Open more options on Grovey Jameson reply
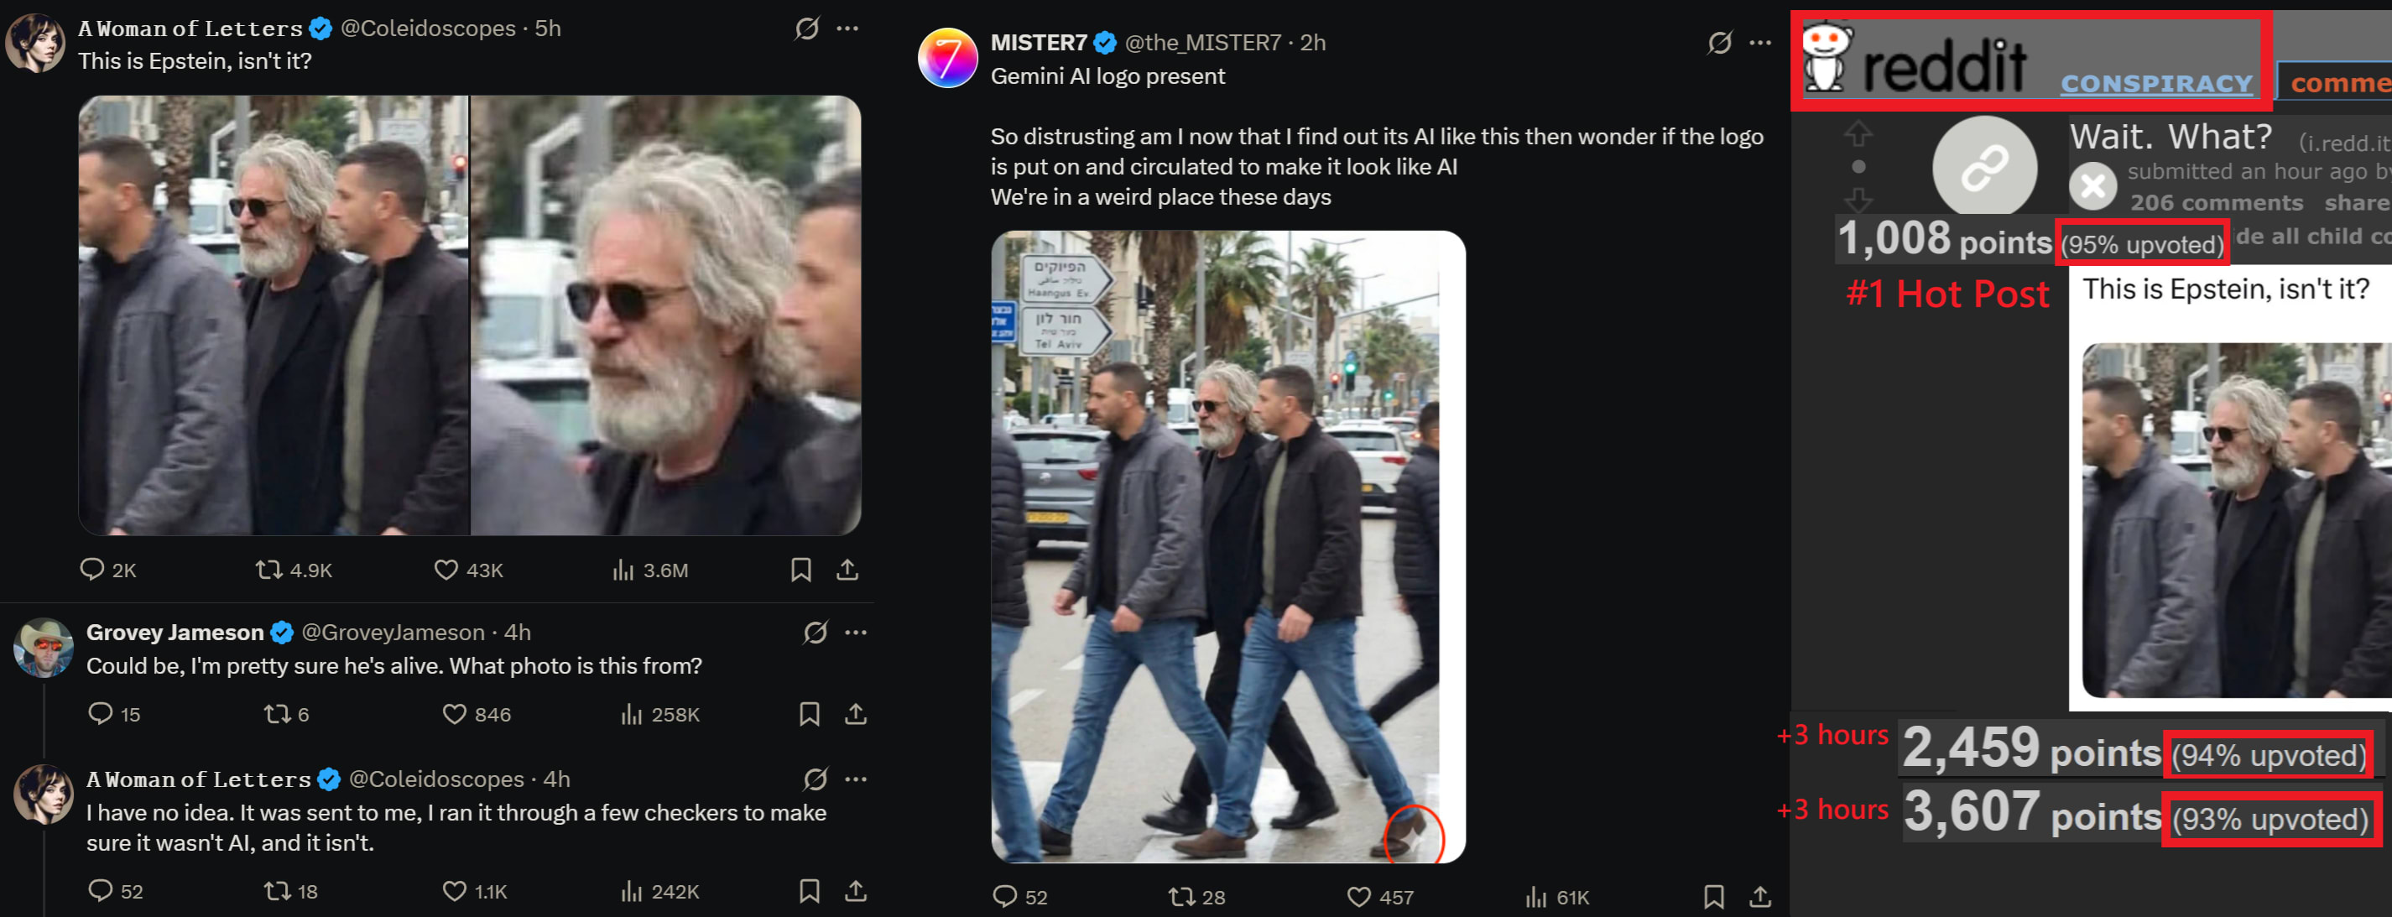The width and height of the screenshot is (2392, 917). click(855, 632)
